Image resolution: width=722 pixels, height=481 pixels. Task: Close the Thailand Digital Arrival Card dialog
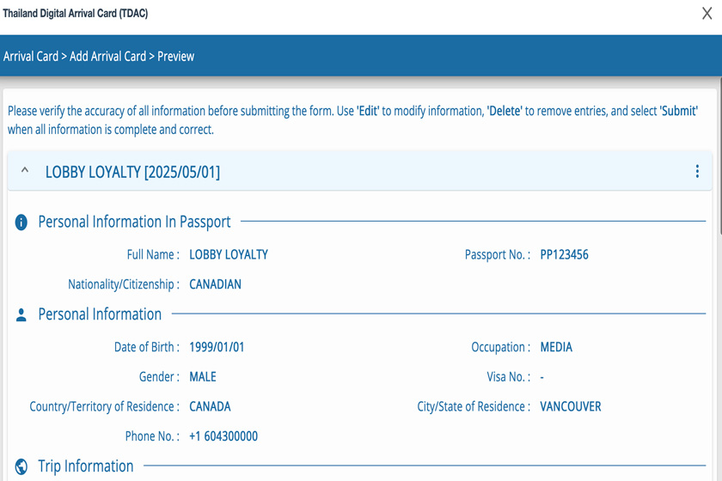(x=707, y=14)
